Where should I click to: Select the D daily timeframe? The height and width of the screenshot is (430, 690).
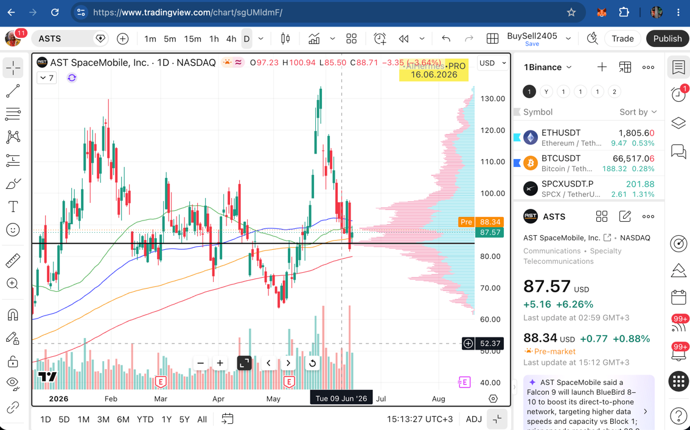click(x=246, y=39)
